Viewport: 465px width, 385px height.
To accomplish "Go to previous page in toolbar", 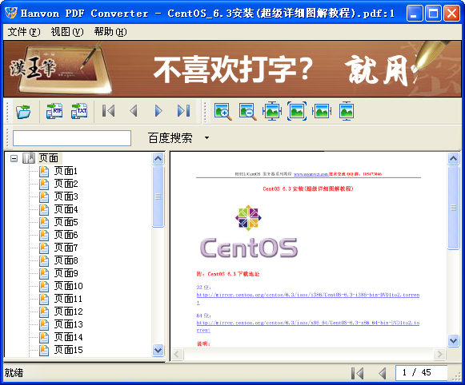I will 134,111.
